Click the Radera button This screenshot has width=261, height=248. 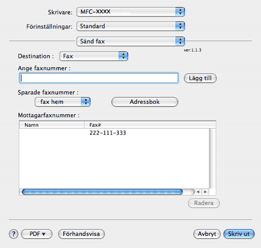pos(204,203)
